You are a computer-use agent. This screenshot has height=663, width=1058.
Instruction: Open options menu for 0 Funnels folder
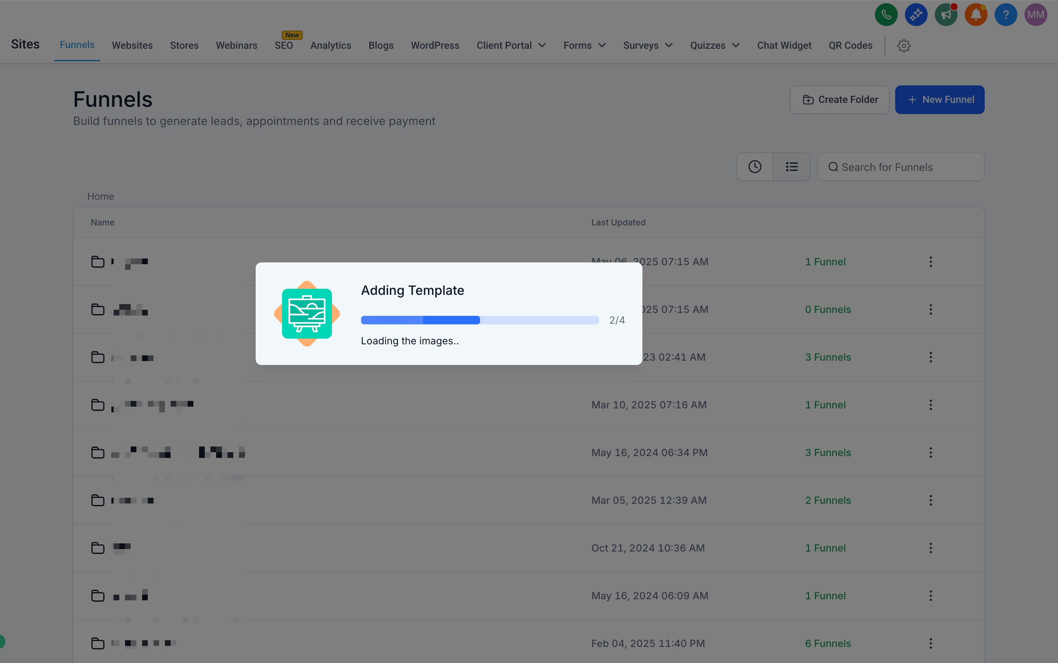[x=931, y=309]
